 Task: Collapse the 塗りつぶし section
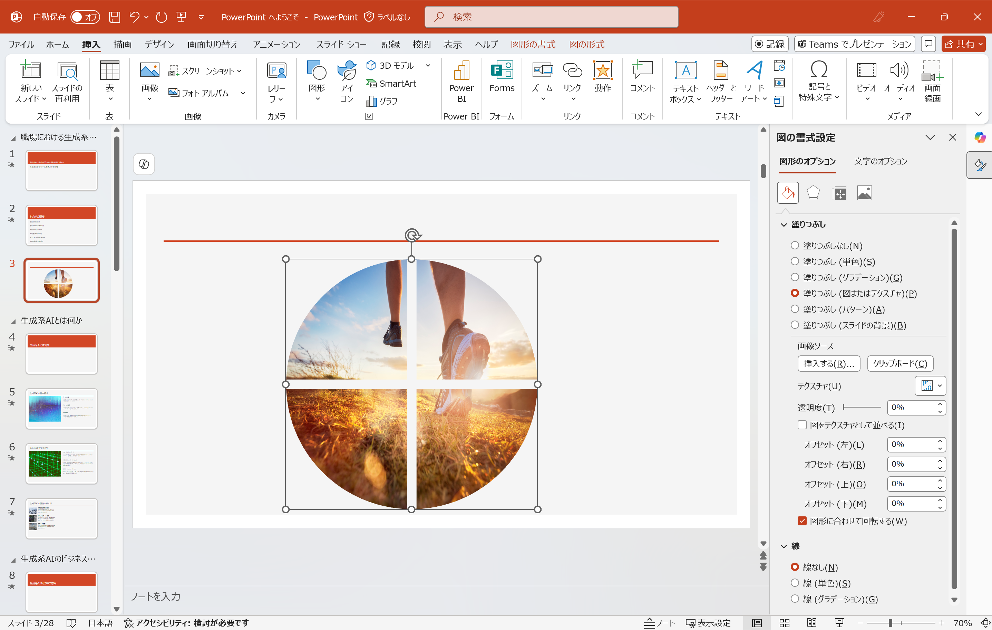(x=784, y=225)
